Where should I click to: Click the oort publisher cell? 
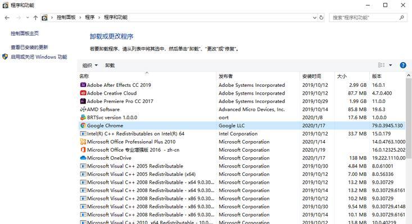[x=224, y=118]
